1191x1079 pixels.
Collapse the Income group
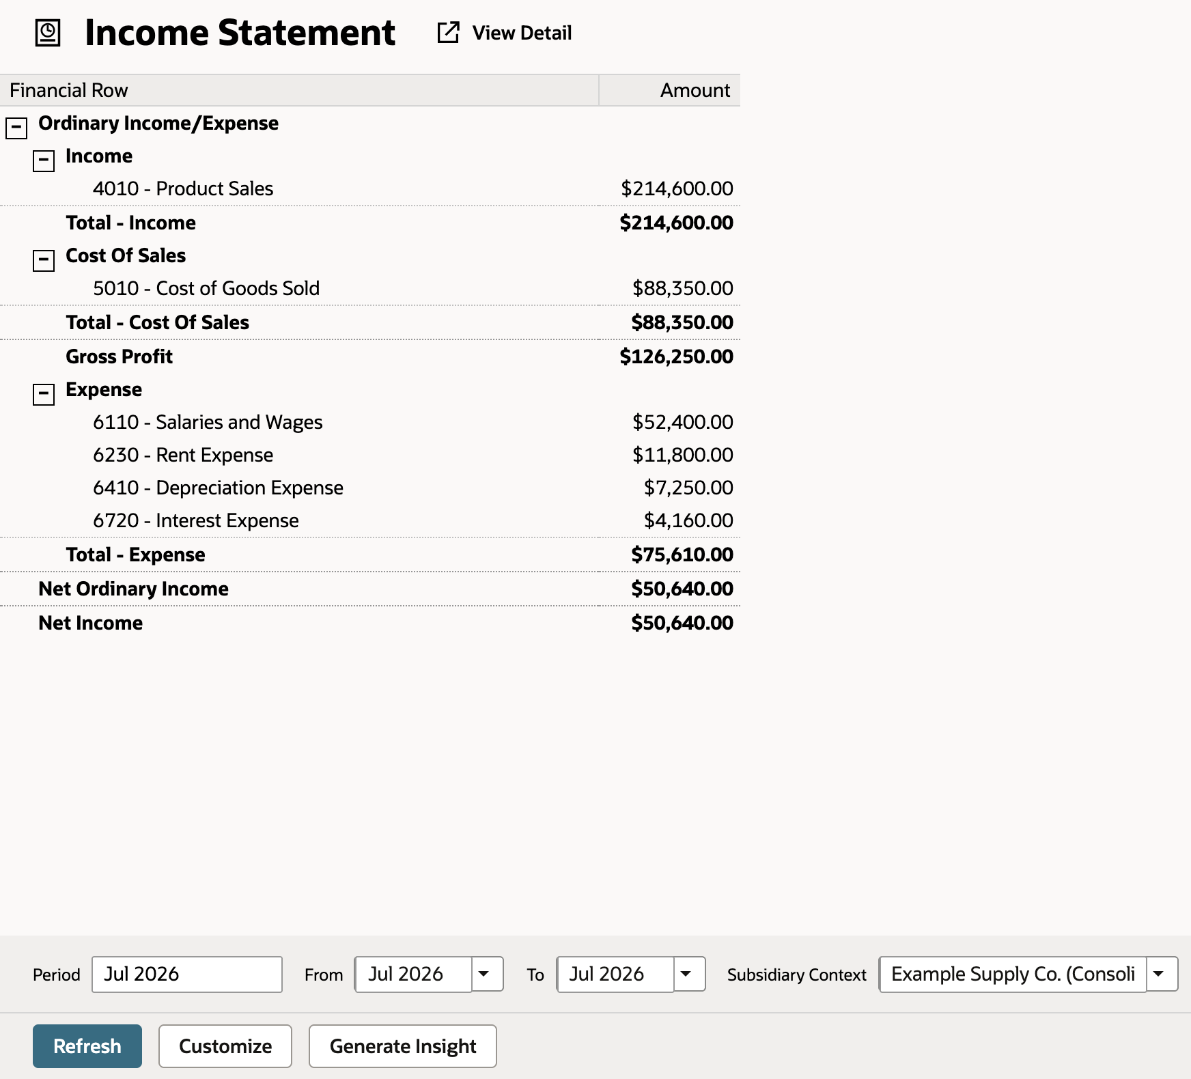pos(44,160)
